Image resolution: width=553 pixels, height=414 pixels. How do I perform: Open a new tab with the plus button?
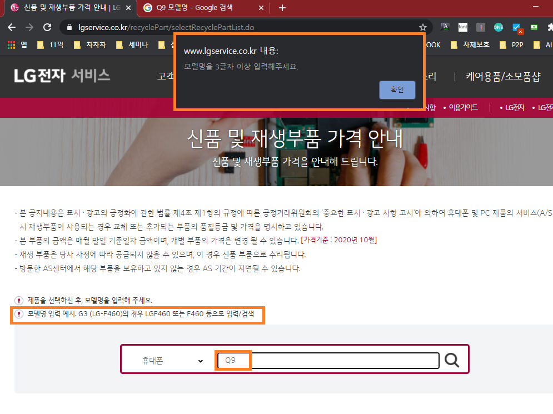pos(282,8)
